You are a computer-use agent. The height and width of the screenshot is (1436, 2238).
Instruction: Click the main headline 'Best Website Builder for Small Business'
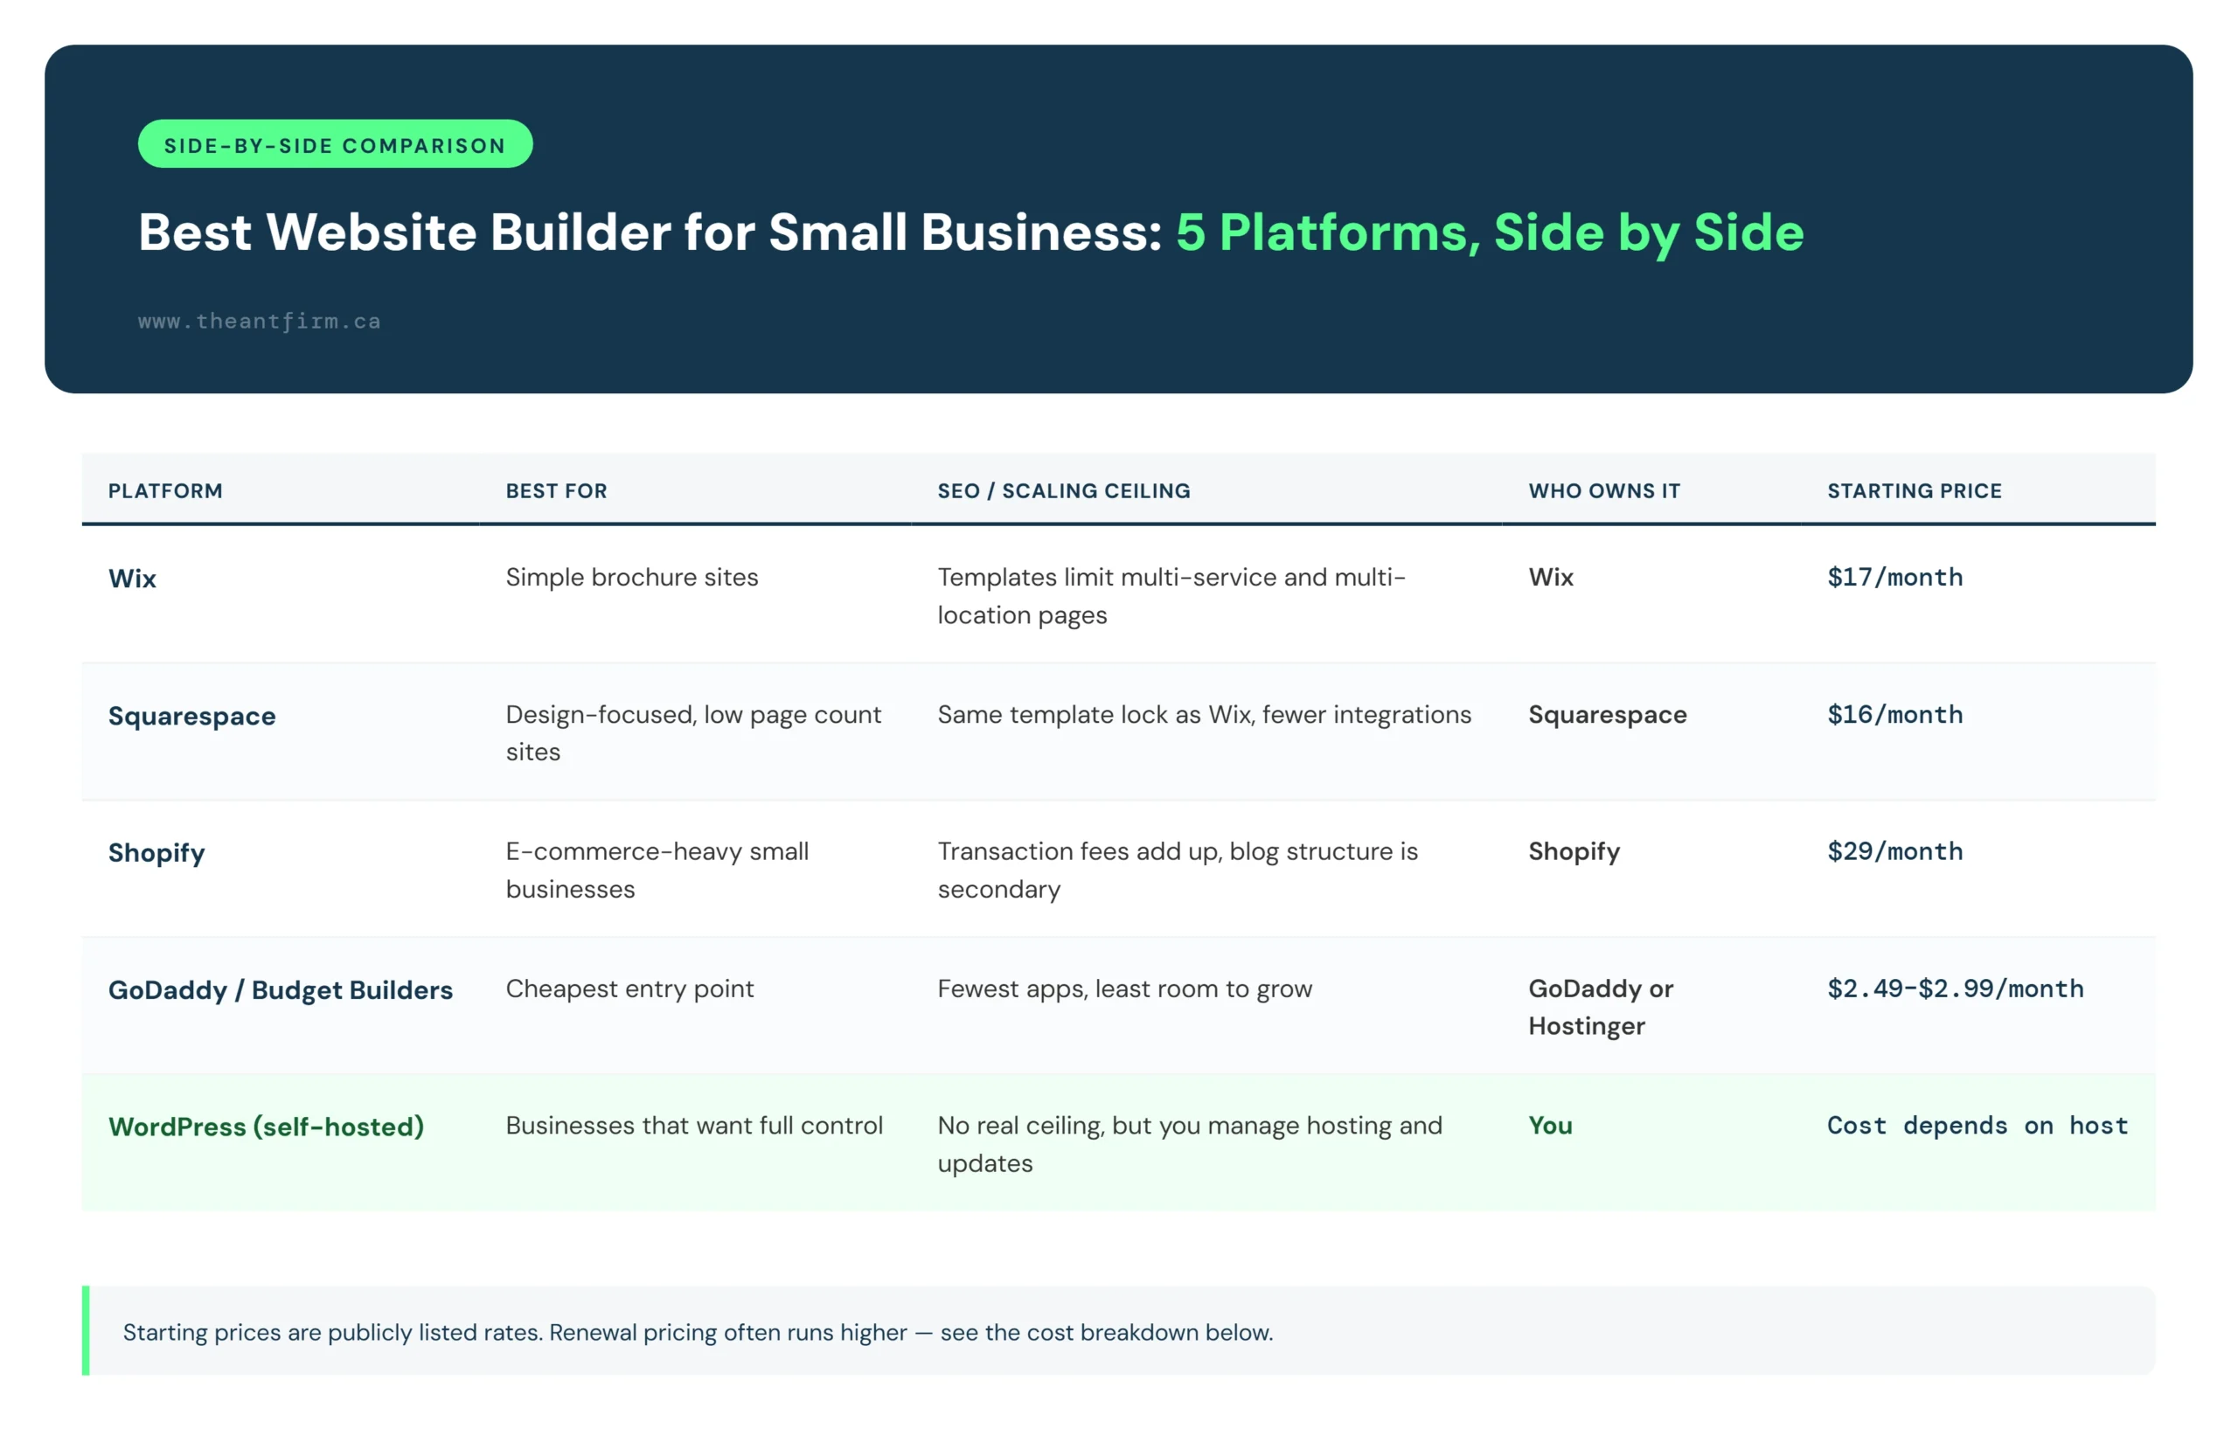click(x=650, y=232)
